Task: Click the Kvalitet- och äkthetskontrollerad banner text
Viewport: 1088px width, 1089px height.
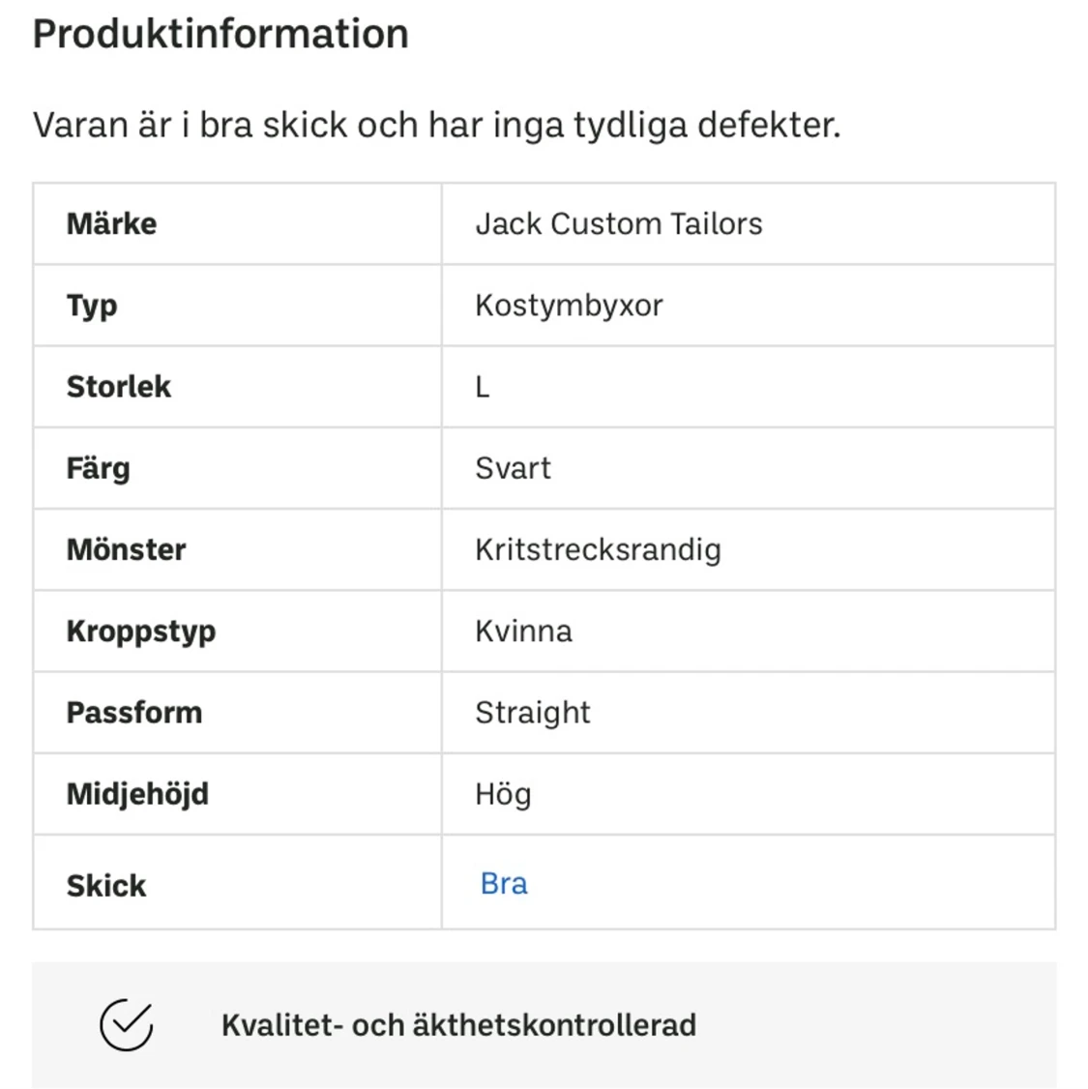Action: [458, 1025]
